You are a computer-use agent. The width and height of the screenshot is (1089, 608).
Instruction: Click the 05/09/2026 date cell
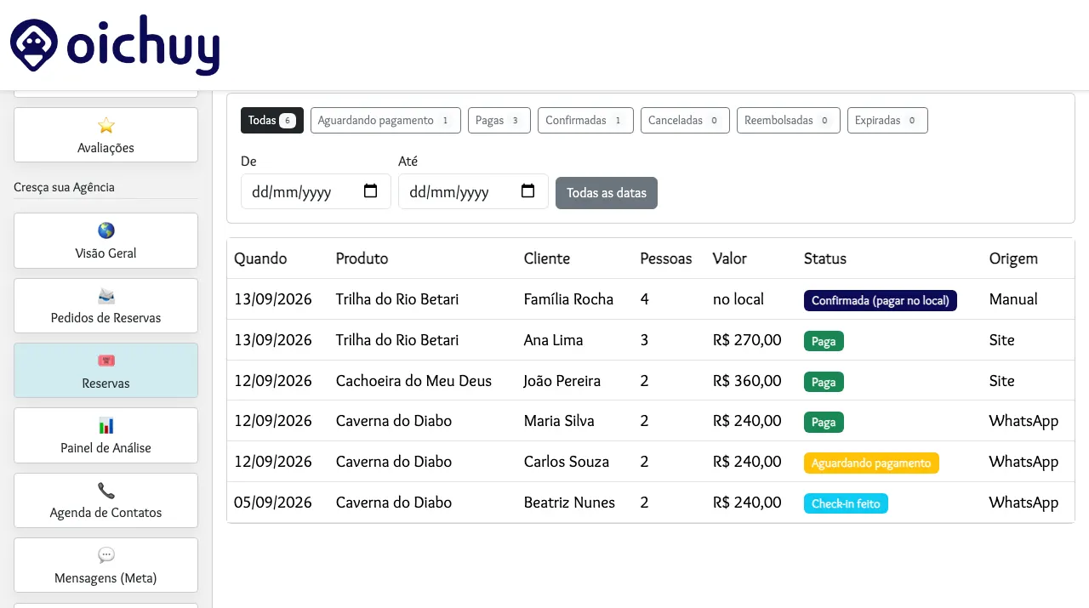pos(273,503)
